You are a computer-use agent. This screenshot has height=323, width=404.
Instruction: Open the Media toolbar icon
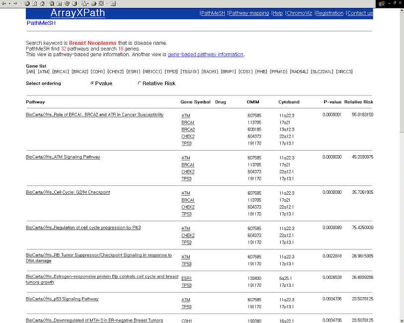click(67, 3)
